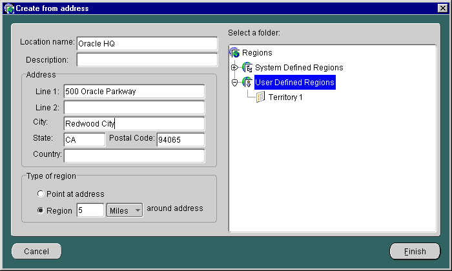The height and width of the screenshot is (271, 452).
Task: Click the Description input field
Action: 147,59
